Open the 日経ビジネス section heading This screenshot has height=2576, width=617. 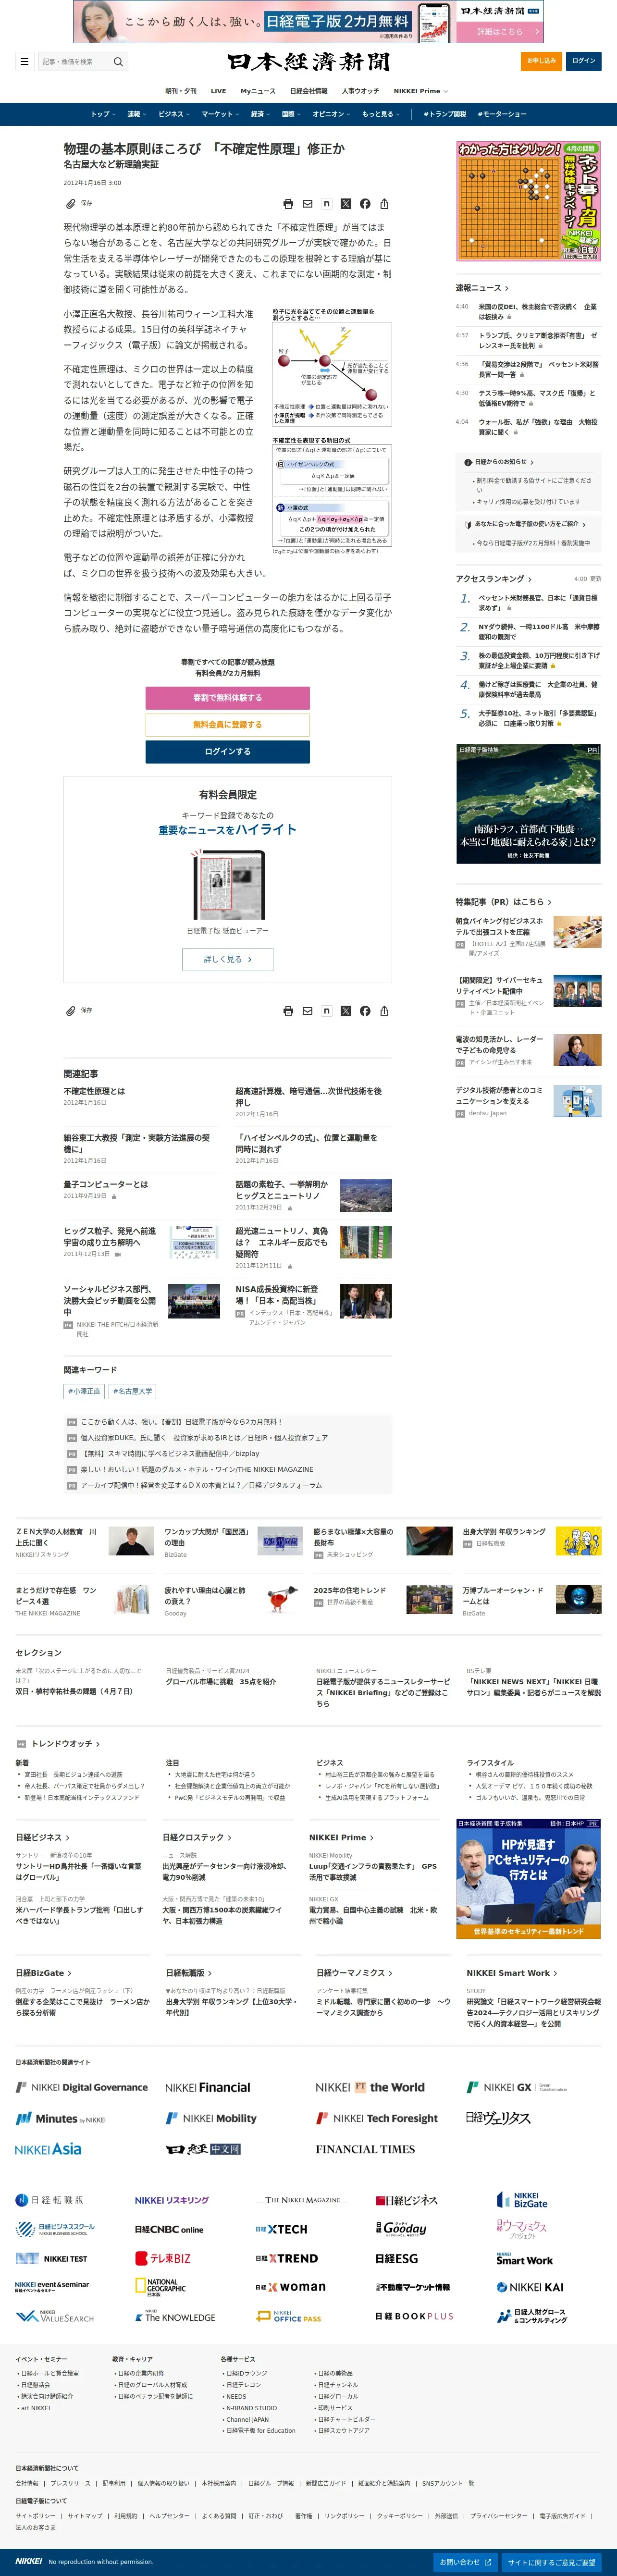(x=42, y=1837)
